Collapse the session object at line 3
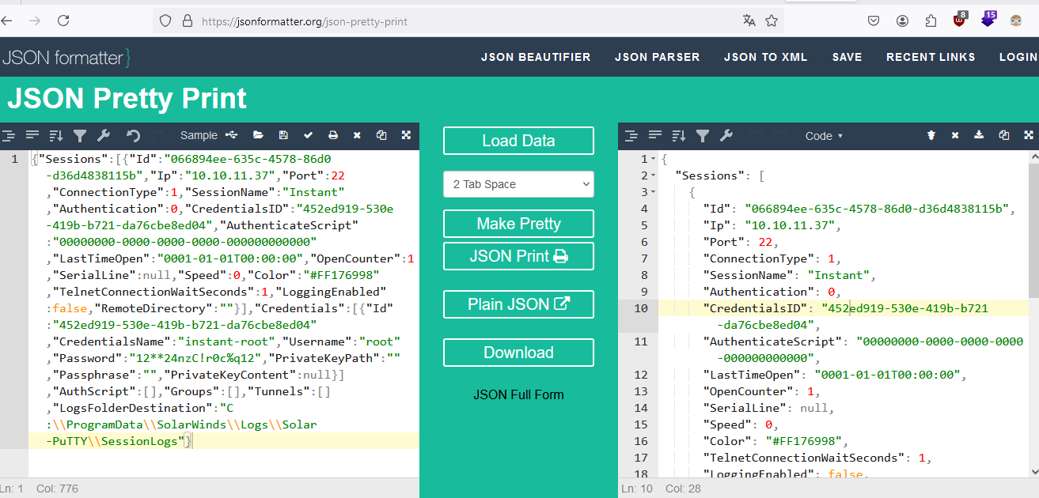The width and height of the screenshot is (1039, 498). (653, 193)
